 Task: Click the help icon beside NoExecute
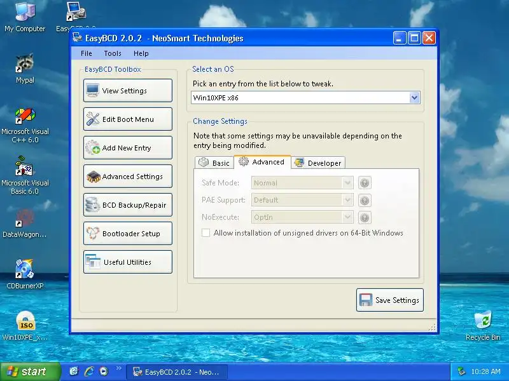coord(365,217)
